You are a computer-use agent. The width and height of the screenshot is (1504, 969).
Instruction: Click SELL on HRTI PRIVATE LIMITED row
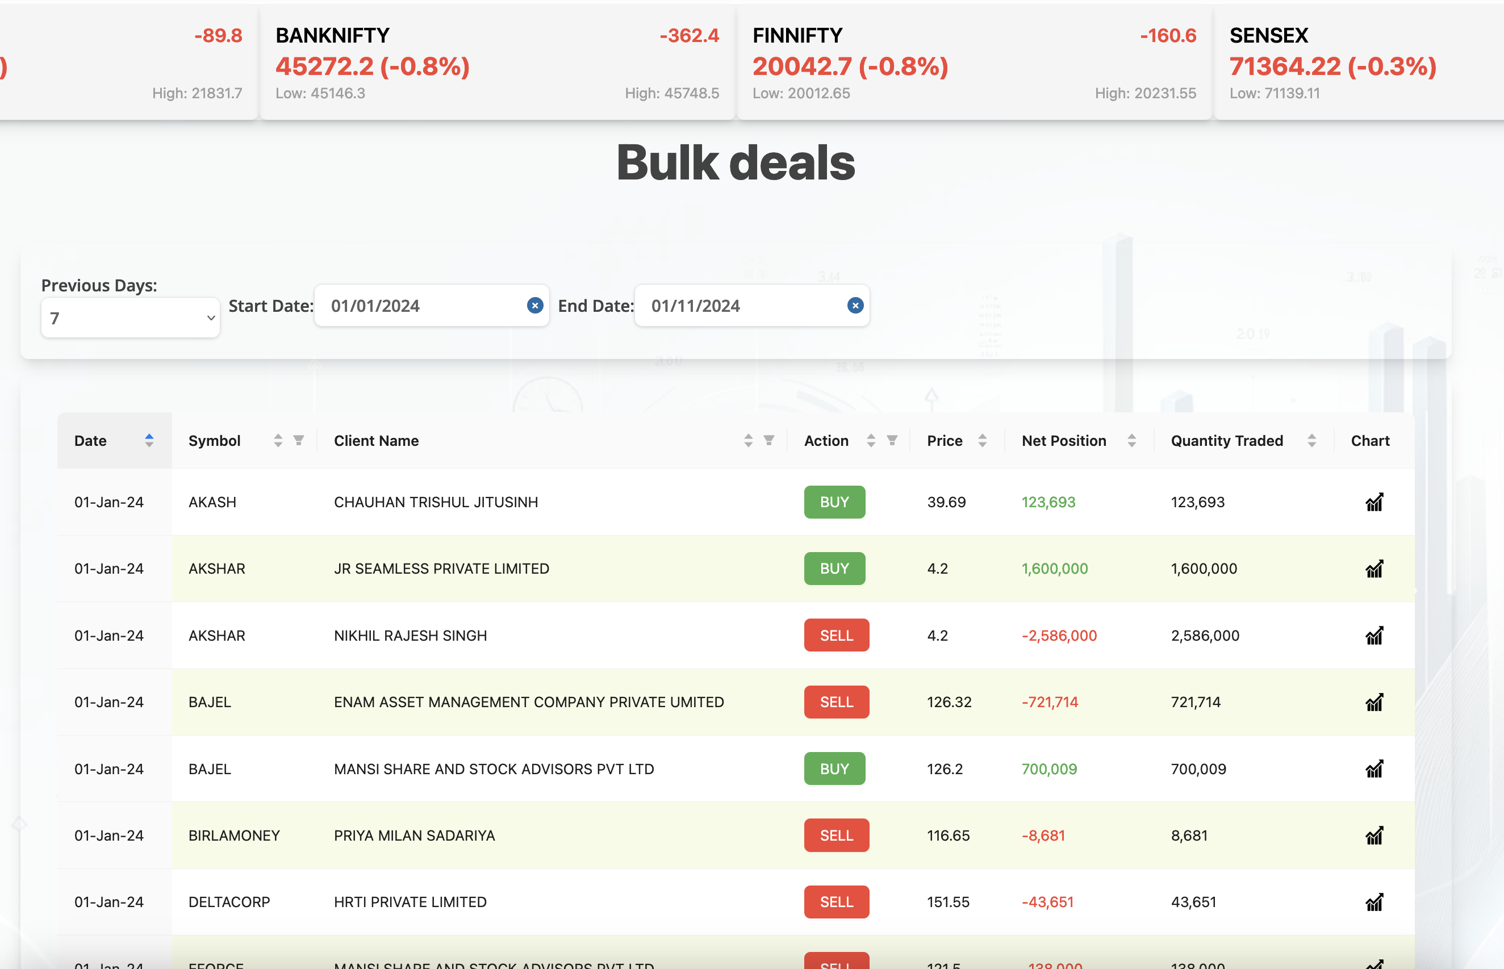[836, 901]
